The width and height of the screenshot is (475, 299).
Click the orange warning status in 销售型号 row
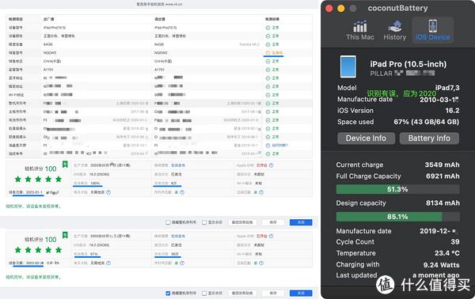(x=274, y=53)
